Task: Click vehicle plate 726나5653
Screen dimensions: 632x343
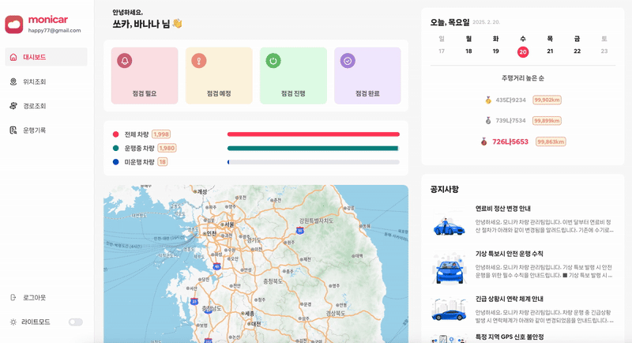Action: [x=510, y=141]
